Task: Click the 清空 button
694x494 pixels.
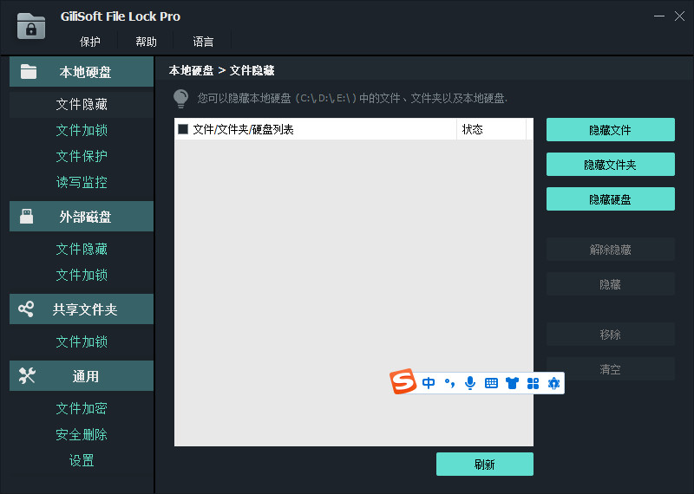Action: pyautogui.click(x=611, y=369)
